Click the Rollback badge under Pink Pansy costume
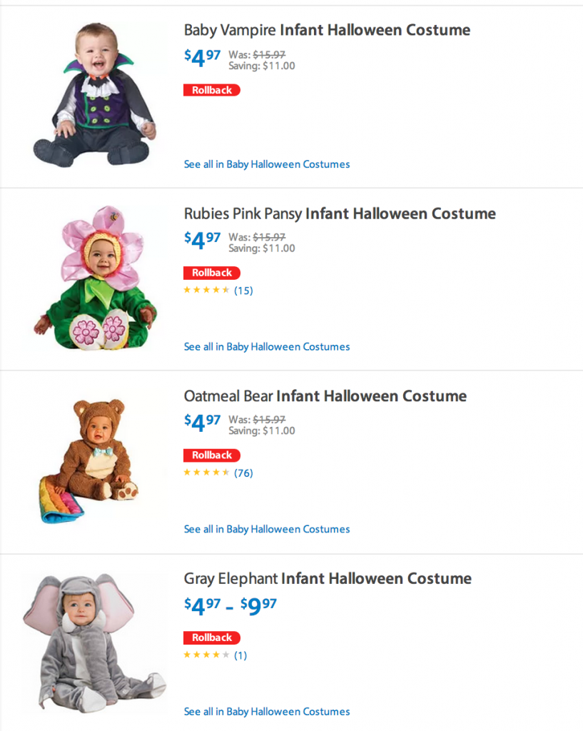Image resolution: width=583 pixels, height=731 pixels. (212, 273)
